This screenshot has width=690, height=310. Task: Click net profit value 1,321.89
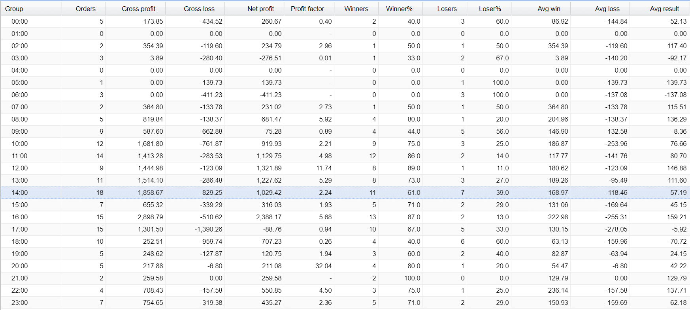click(269, 168)
